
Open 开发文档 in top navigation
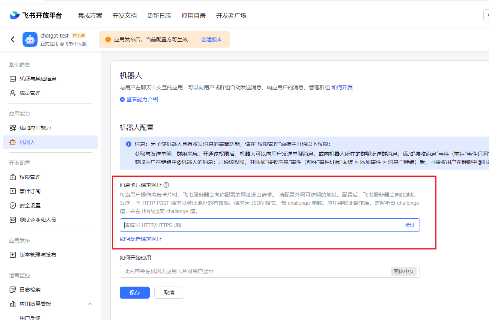point(125,15)
